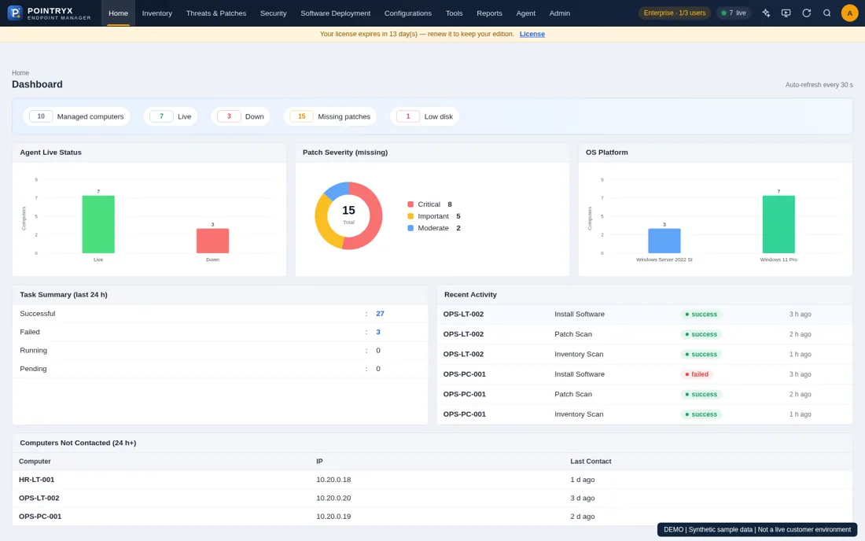The width and height of the screenshot is (865, 541).
Task: Click the Enterprise 1/3 users badge
Action: (x=674, y=13)
